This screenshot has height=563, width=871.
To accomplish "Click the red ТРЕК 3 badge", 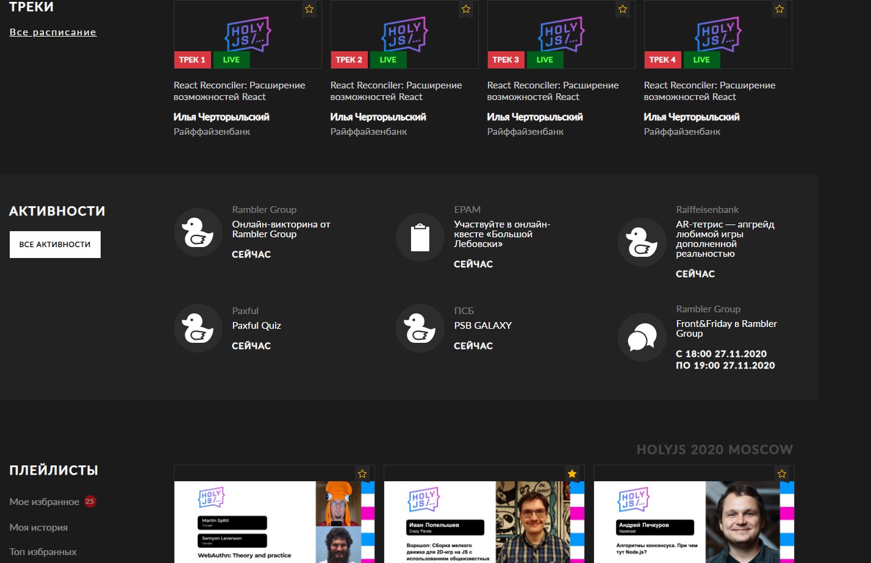I will pyautogui.click(x=506, y=60).
